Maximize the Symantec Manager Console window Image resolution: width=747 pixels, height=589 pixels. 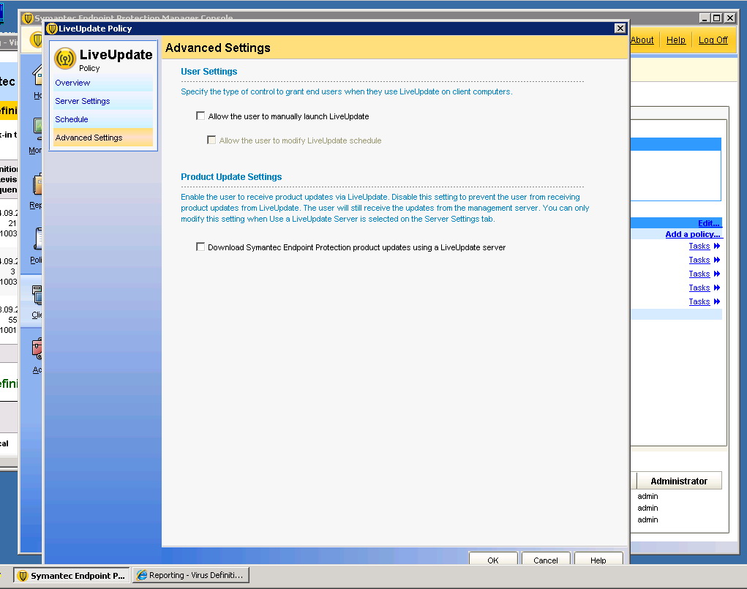point(716,18)
